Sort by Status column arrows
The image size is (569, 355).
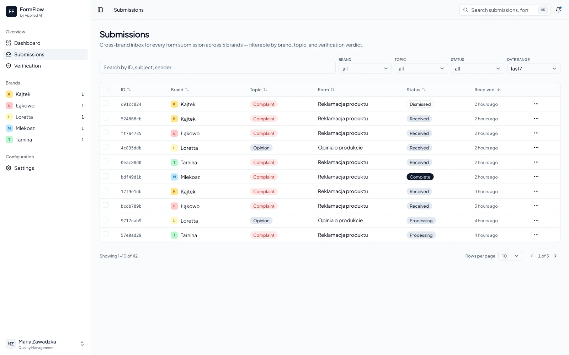(x=424, y=90)
